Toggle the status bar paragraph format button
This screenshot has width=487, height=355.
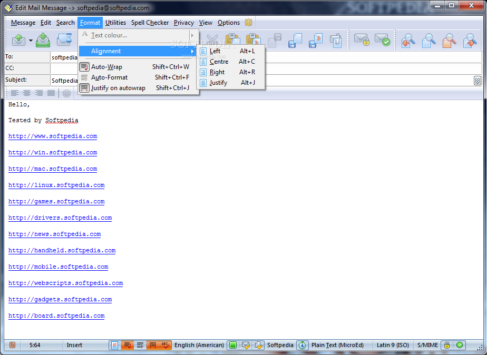pos(140,345)
